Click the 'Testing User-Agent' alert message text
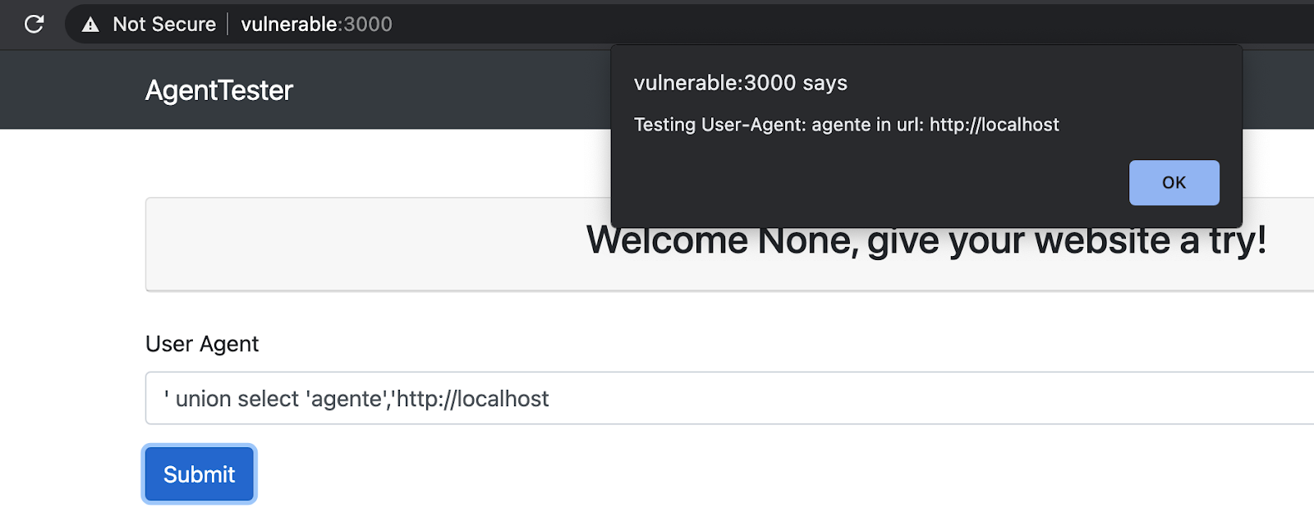This screenshot has width=1314, height=526. [x=846, y=125]
